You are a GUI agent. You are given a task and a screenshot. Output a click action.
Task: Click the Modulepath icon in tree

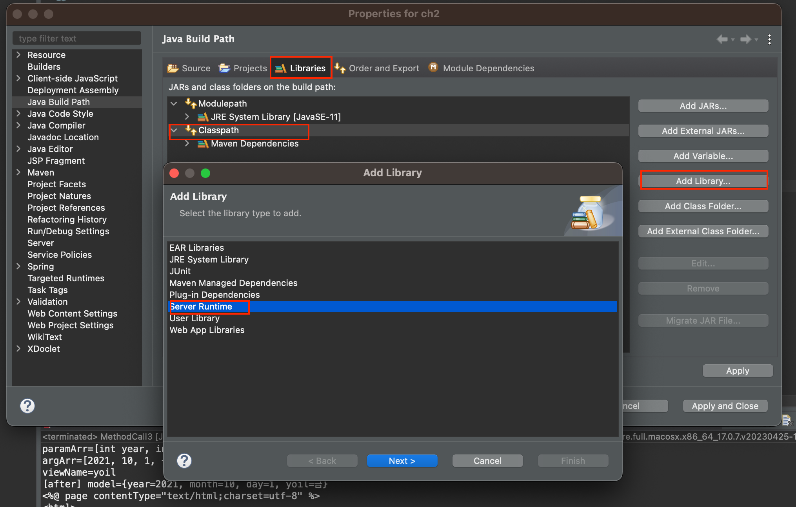point(191,103)
